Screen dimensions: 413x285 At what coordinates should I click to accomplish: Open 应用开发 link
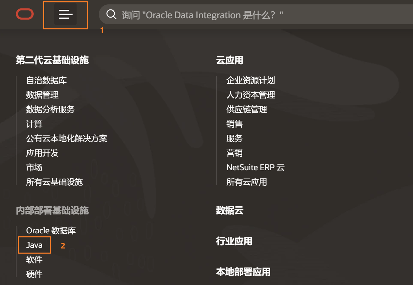(x=43, y=153)
